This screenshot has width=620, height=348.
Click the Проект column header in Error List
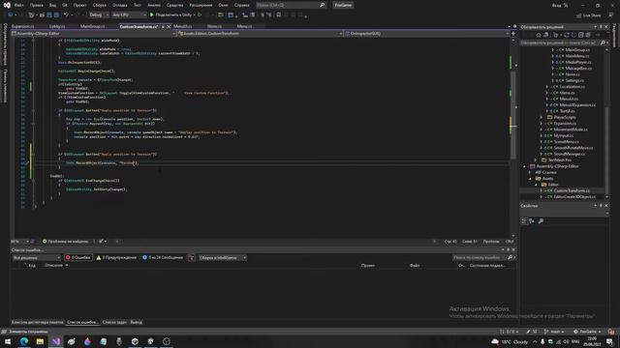pos(368,266)
